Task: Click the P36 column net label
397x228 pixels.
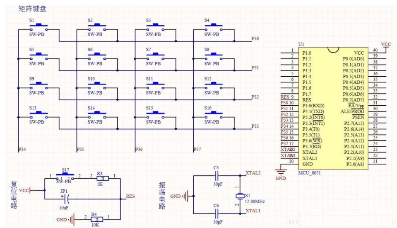Action: click(x=139, y=149)
